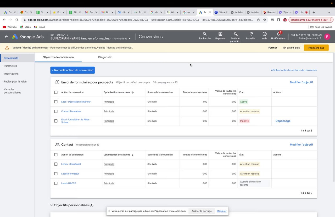This screenshot has width=335, height=217.
Task: Bookmark this page with the star icon
Action: click(x=265, y=20)
